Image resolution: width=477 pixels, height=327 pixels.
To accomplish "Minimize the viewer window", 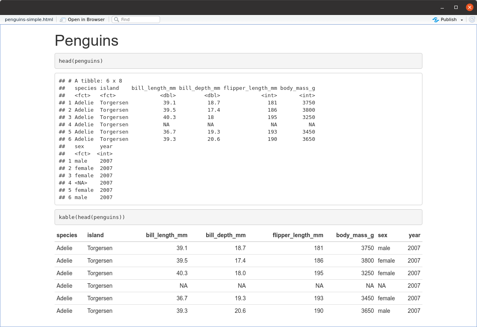I will pyautogui.click(x=442, y=7).
